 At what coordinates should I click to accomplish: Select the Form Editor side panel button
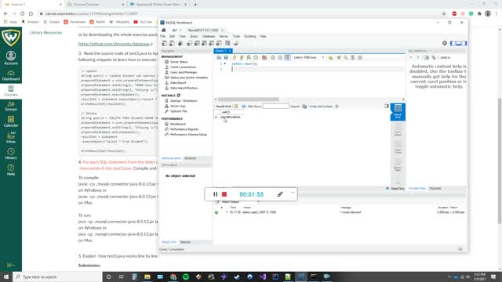[398, 129]
